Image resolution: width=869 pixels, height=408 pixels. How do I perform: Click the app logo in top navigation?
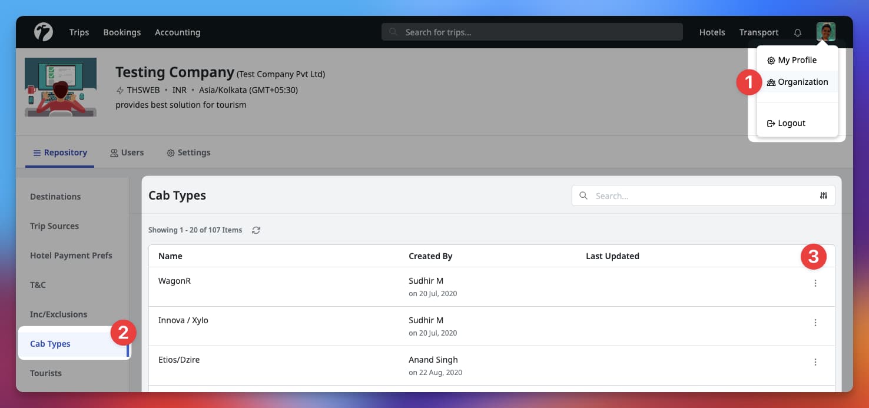(x=43, y=32)
